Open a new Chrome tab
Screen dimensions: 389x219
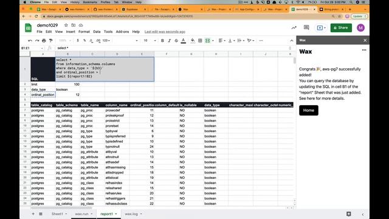[x=350, y=9]
